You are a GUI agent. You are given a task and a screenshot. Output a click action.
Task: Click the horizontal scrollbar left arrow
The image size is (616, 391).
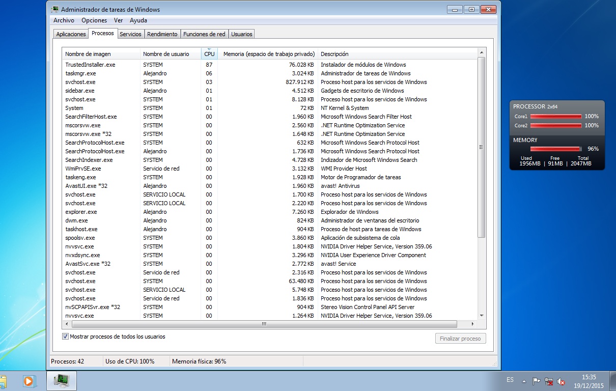(66, 324)
